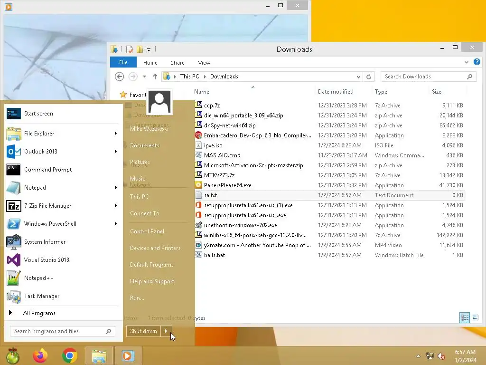Open explorer Help question mark

pos(477,62)
